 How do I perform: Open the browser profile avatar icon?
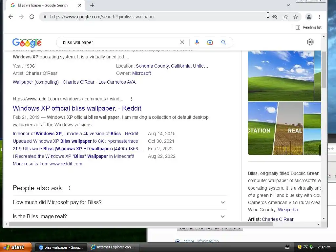tap(308, 17)
